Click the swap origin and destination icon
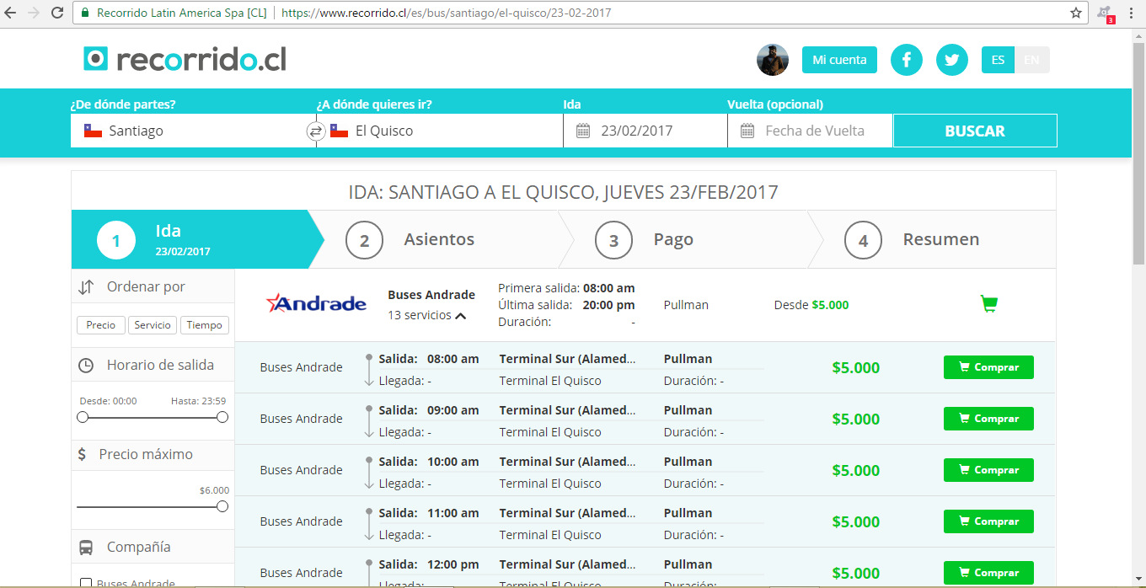 coord(315,131)
